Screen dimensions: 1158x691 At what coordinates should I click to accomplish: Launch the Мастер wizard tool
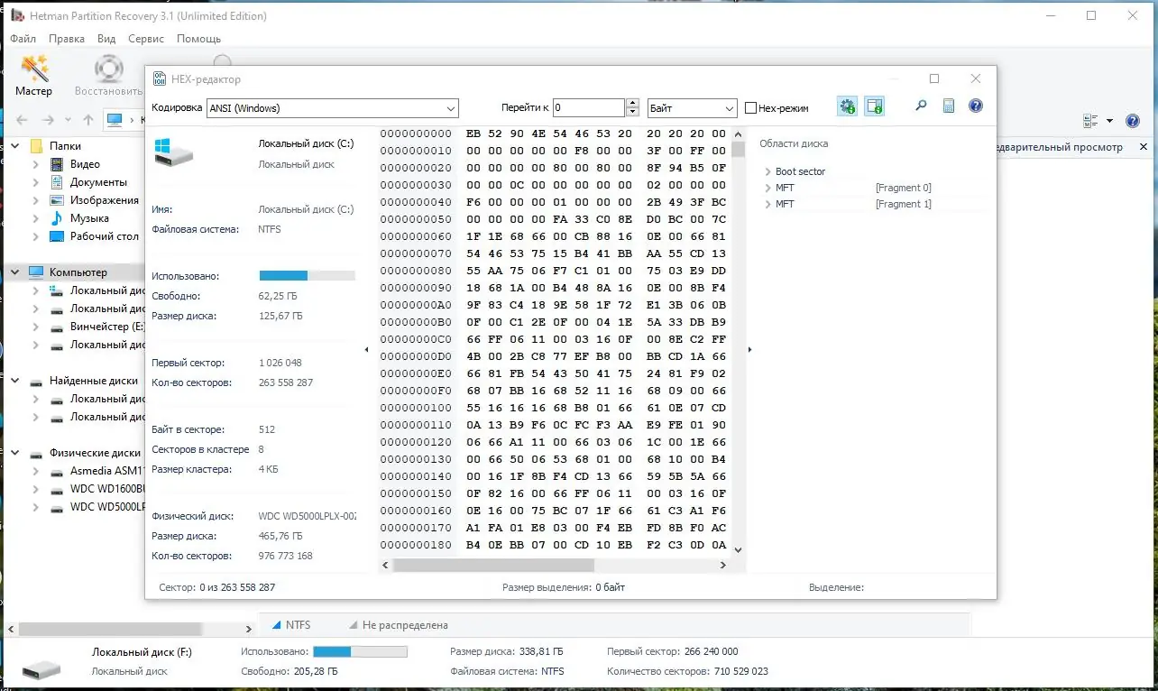[x=34, y=75]
